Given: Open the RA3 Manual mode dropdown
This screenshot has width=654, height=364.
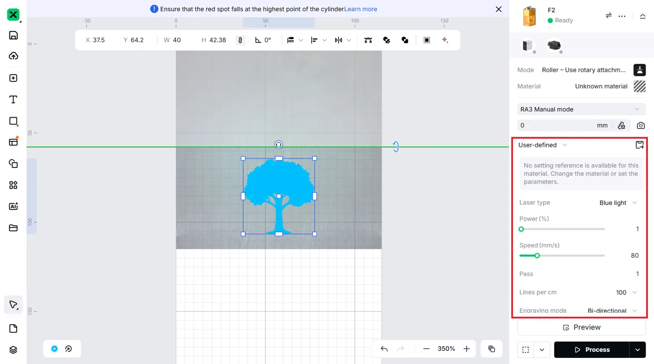Looking at the screenshot, I should pos(581,109).
